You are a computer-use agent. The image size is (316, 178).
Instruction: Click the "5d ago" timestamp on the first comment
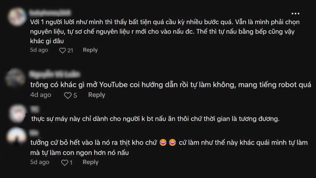39,50
